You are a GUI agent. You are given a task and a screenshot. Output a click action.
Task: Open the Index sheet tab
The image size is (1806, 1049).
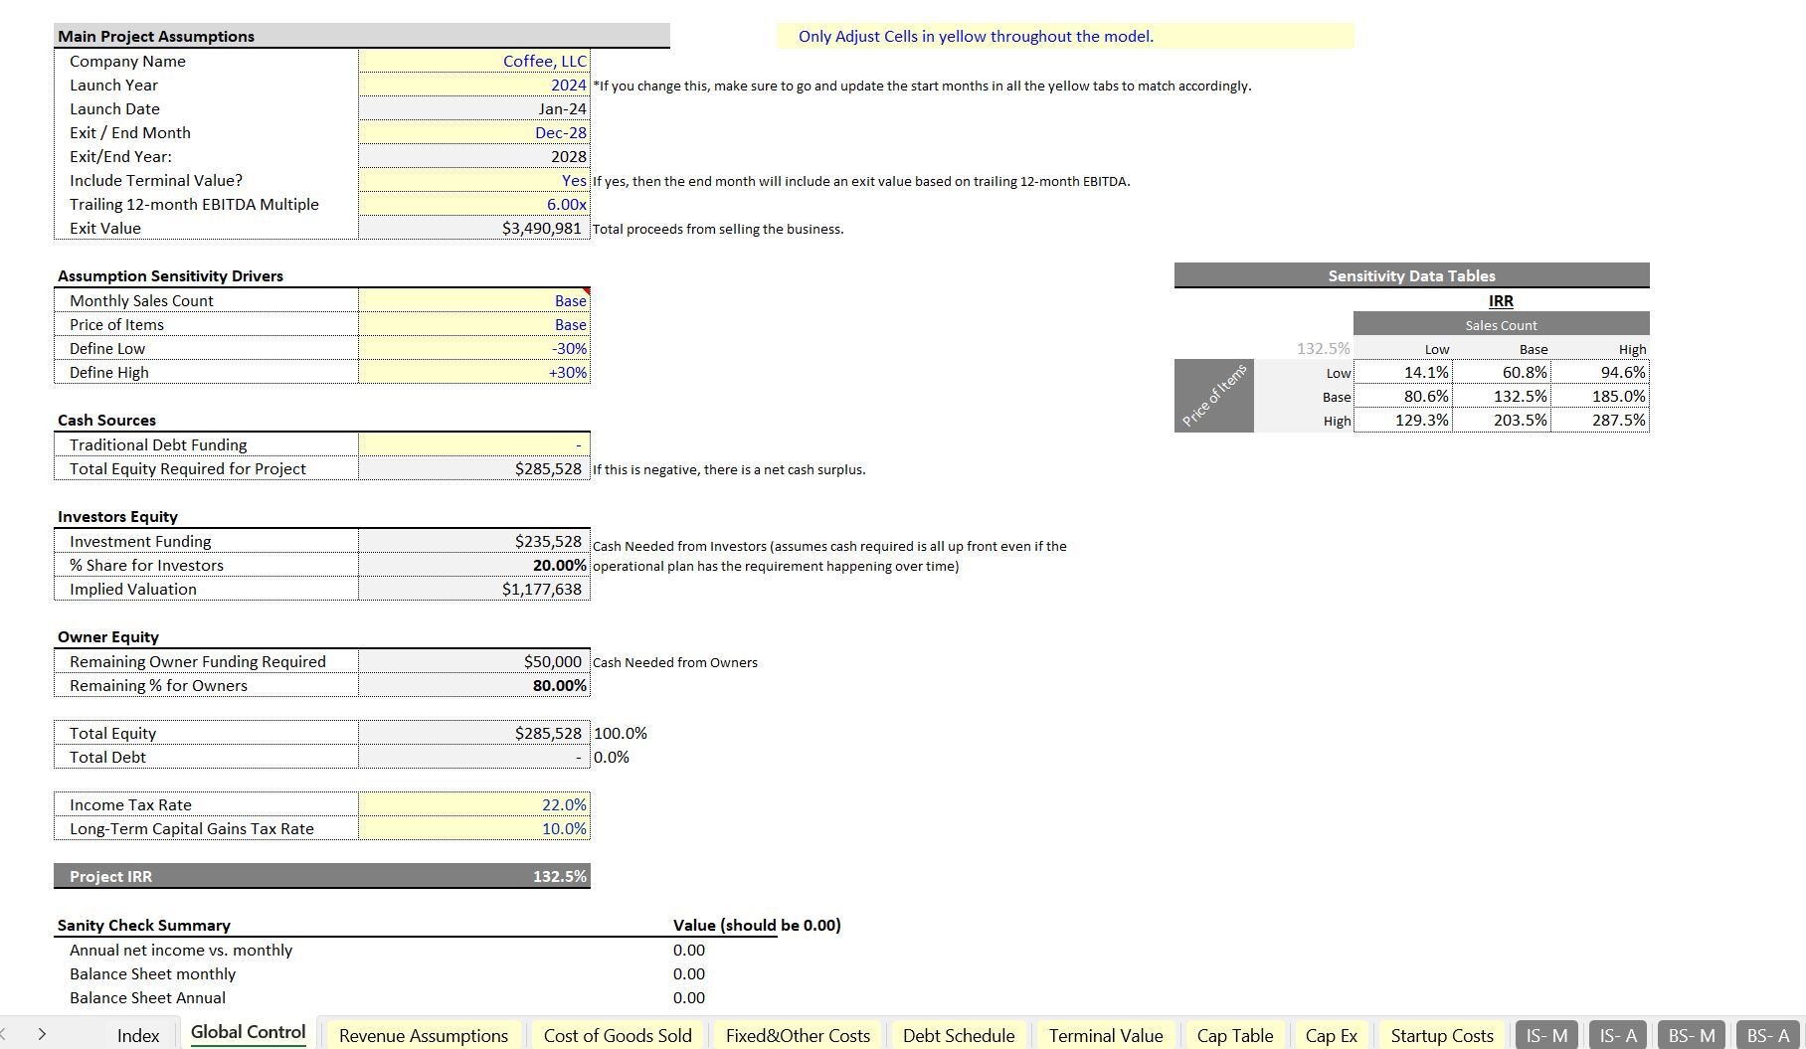(x=137, y=1035)
